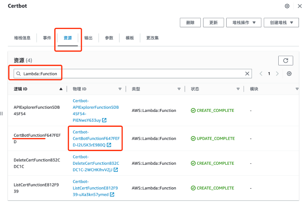305x206 pixels.
Task: Switch to the 输出 tab
Action: [88, 38]
